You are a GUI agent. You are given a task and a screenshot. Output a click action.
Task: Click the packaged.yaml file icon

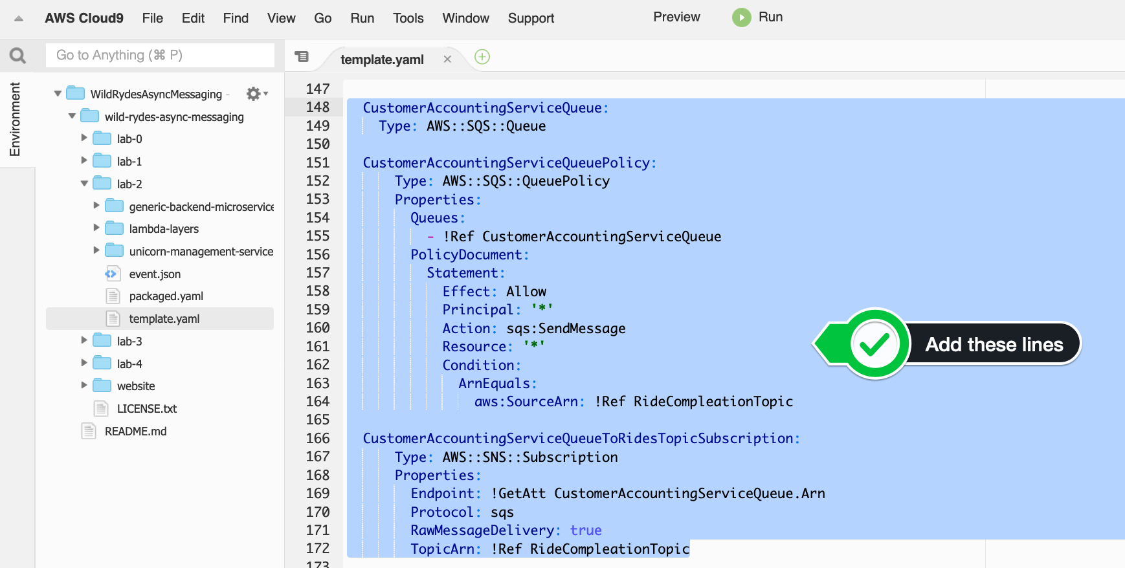(x=113, y=296)
